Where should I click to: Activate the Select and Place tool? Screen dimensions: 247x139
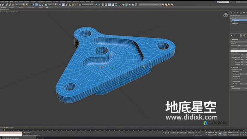pyautogui.click(x=46, y=5)
